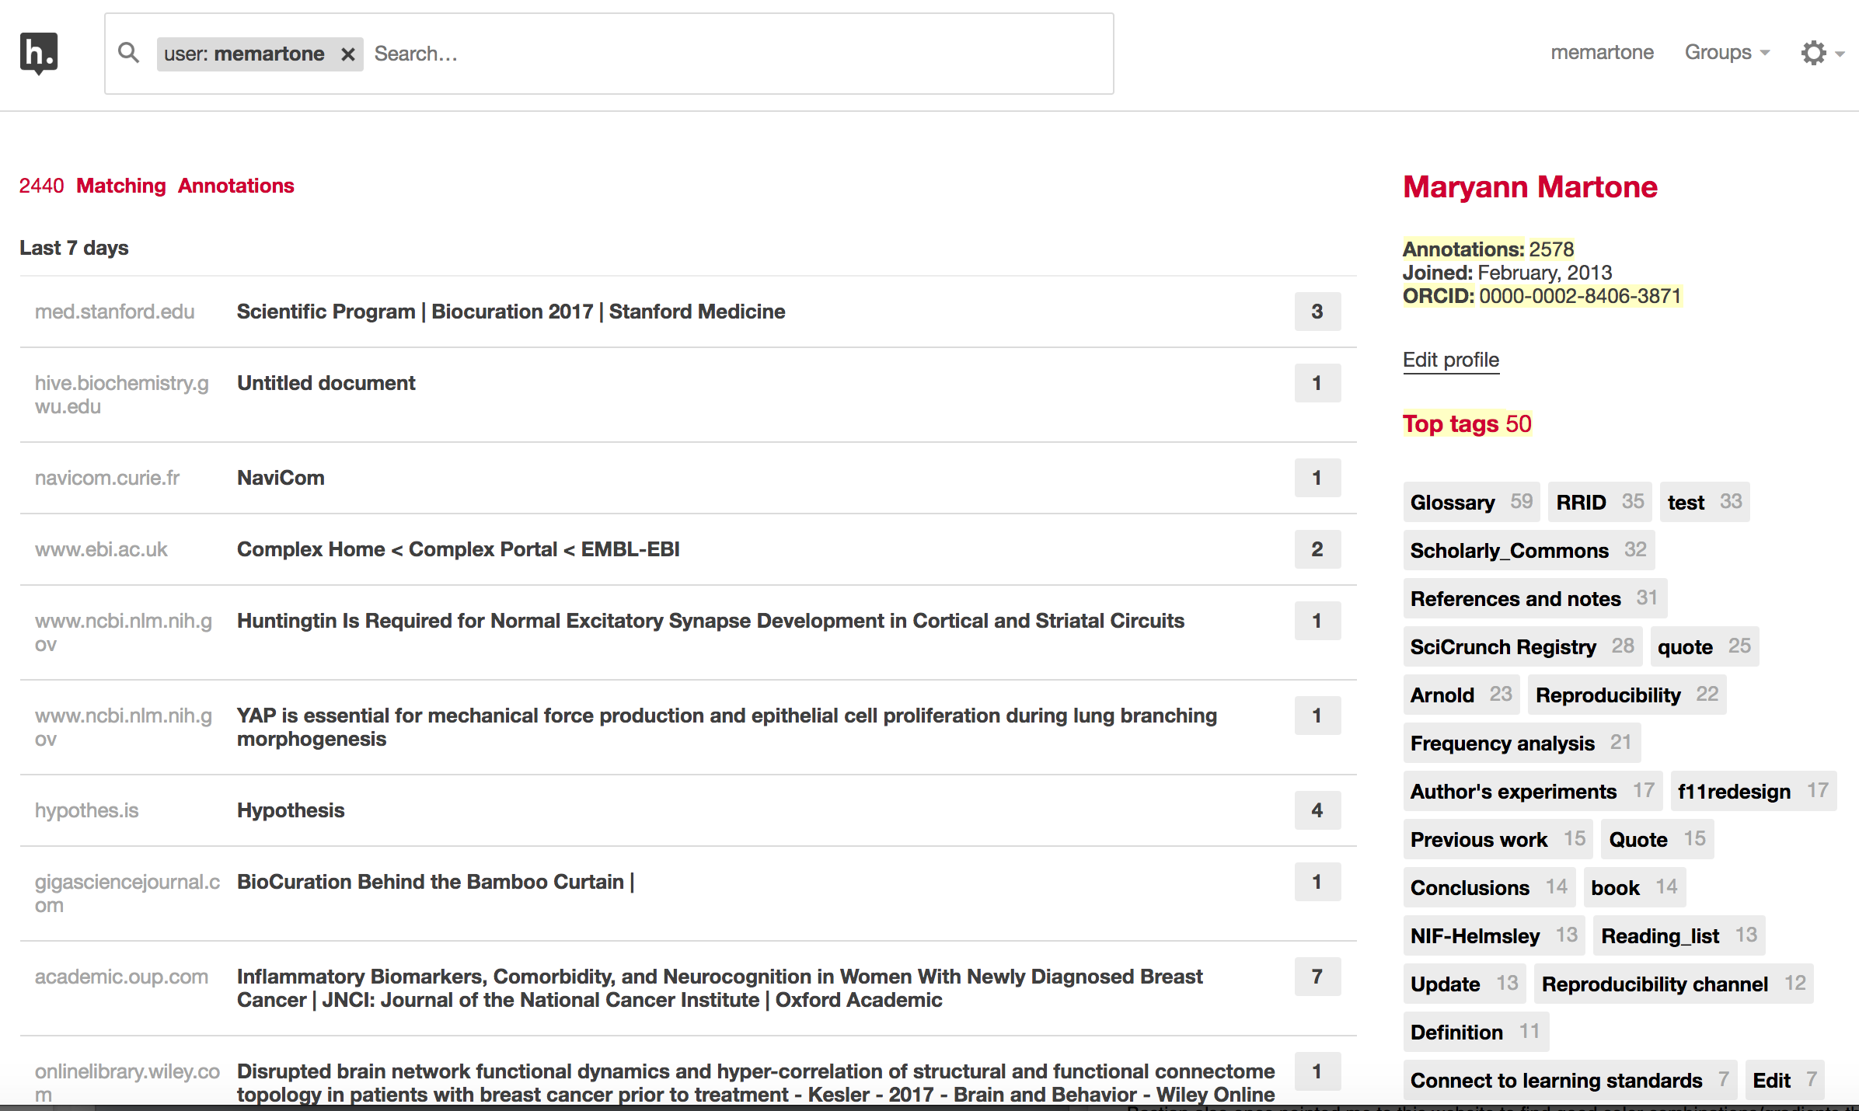Click the gigasciencejournal.com domain

127,893
